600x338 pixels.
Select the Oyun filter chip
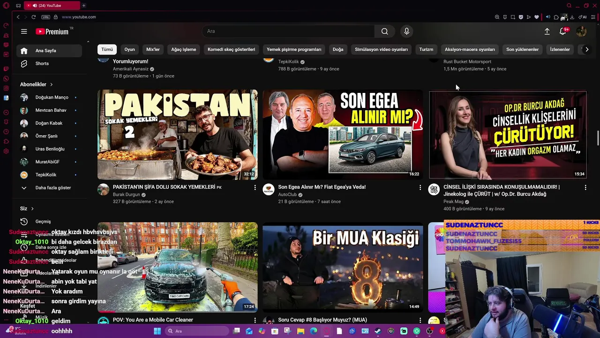pos(130,49)
